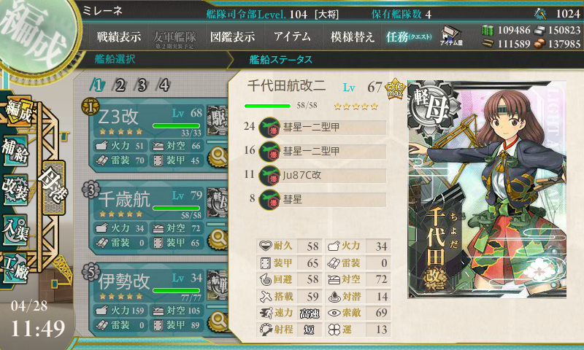Open 戦績表示 records menu
This screenshot has width=584, height=350.
click(x=119, y=36)
